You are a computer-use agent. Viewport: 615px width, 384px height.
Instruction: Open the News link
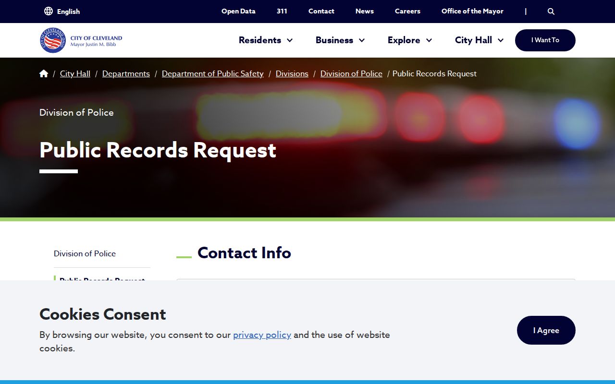click(365, 11)
